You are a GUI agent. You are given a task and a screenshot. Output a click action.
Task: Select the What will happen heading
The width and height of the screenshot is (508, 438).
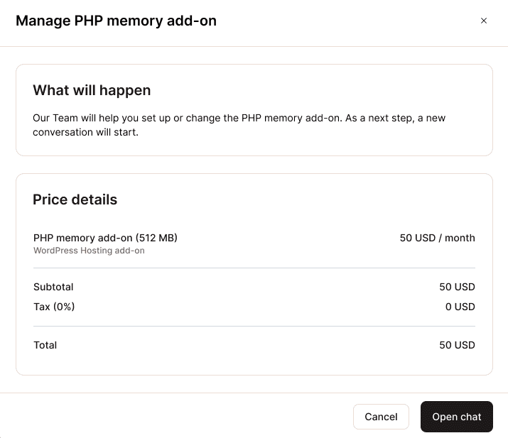pyautogui.click(x=92, y=90)
